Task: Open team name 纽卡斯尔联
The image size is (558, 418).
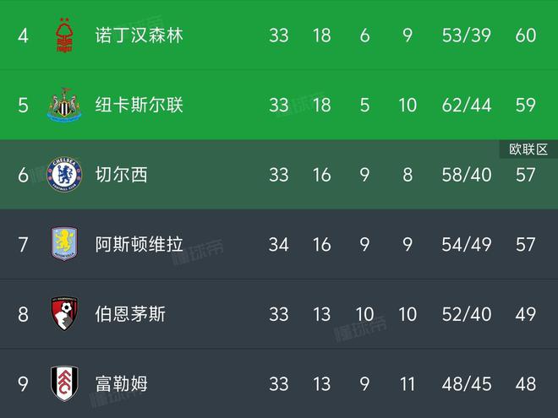Action: pos(139,106)
